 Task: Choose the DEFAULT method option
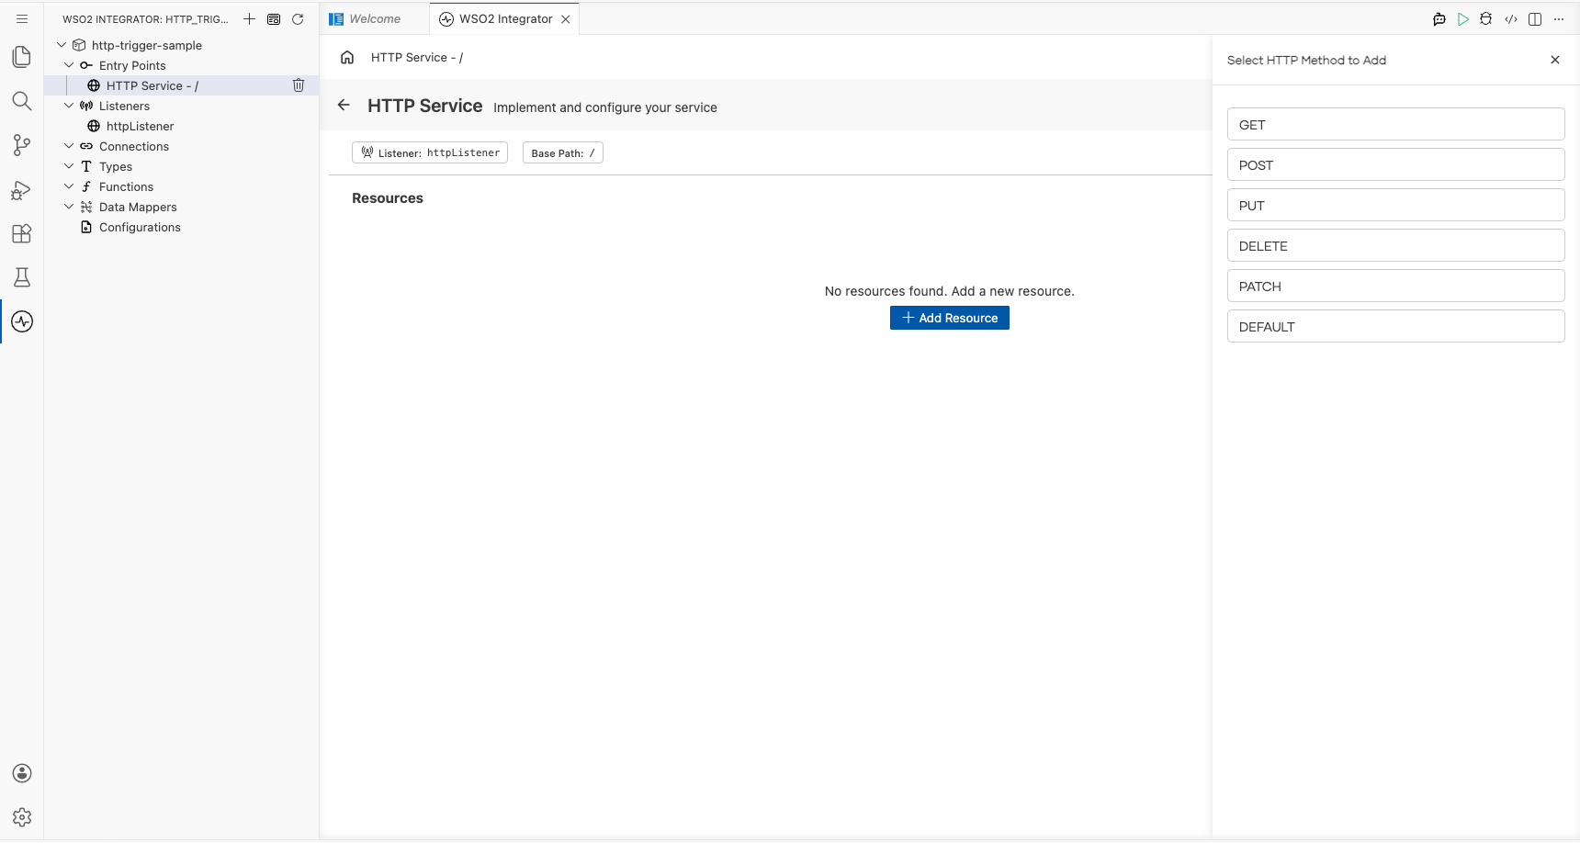coord(1395,326)
